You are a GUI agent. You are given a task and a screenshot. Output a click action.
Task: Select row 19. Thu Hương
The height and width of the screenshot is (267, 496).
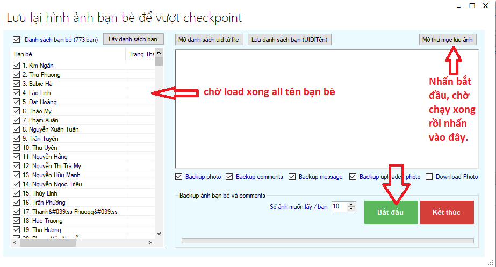point(83,230)
